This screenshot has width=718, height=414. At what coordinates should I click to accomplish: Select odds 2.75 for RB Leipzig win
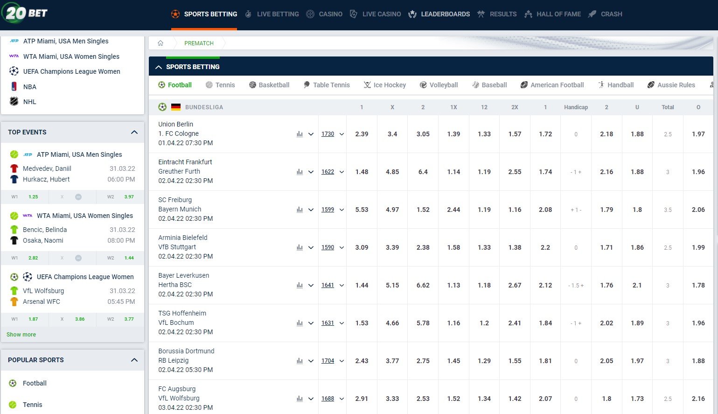(x=423, y=361)
